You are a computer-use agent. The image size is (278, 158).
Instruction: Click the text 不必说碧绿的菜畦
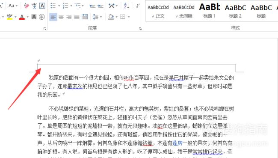(68, 109)
